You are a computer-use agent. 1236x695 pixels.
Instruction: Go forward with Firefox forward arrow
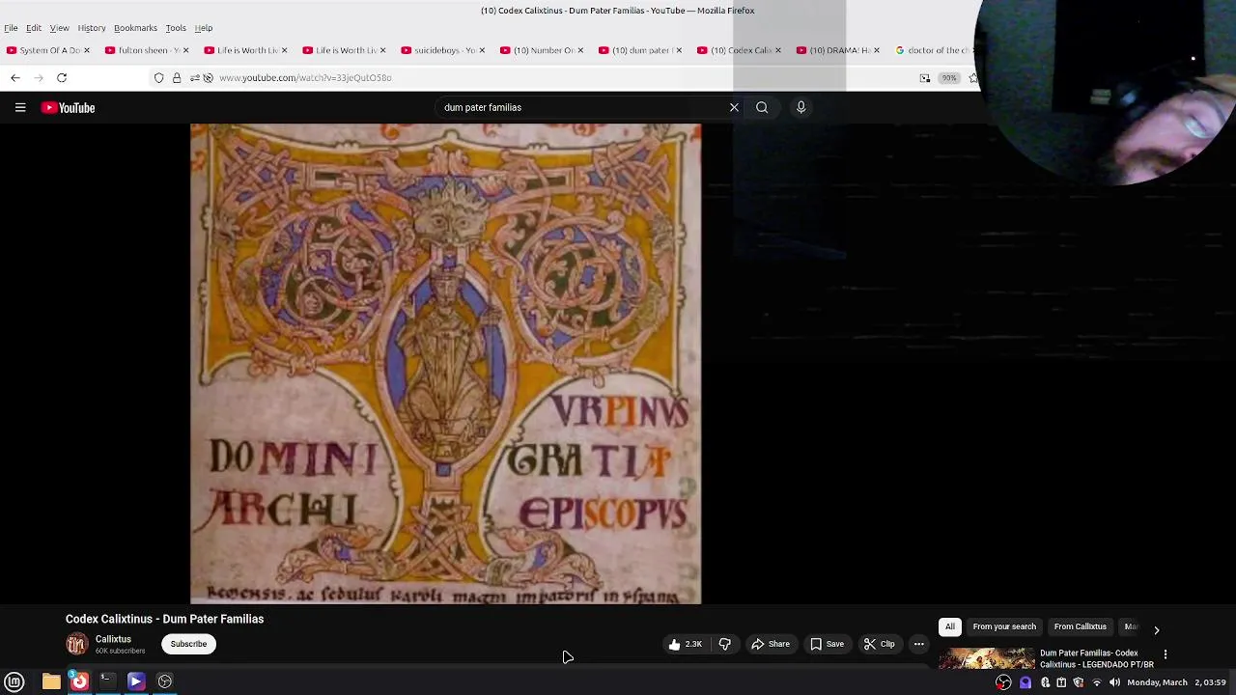click(39, 77)
